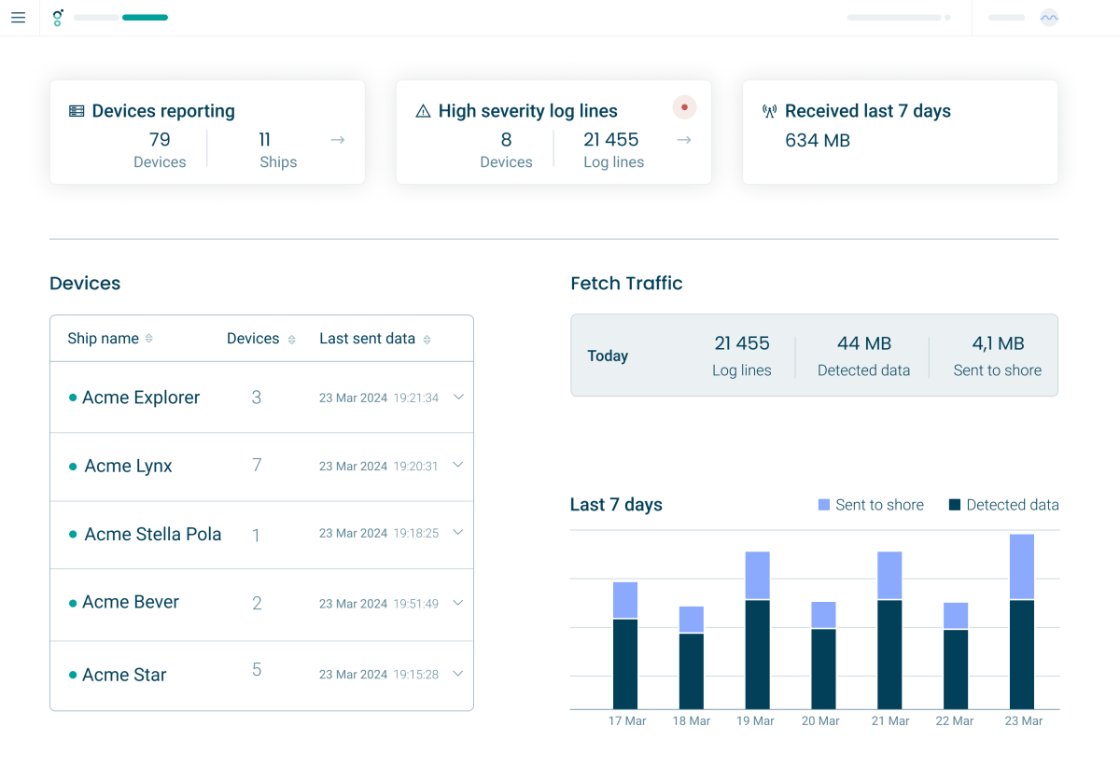This screenshot has height=782, width=1120.
Task: Toggle the Detected data legend entry
Action: point(1003,505)
